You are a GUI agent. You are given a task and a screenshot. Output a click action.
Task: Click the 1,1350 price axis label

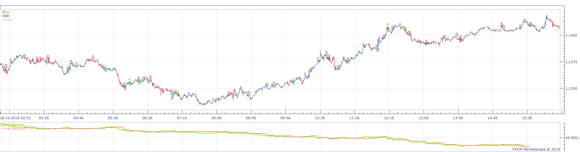pyautogui.click(x=571, y=89)
